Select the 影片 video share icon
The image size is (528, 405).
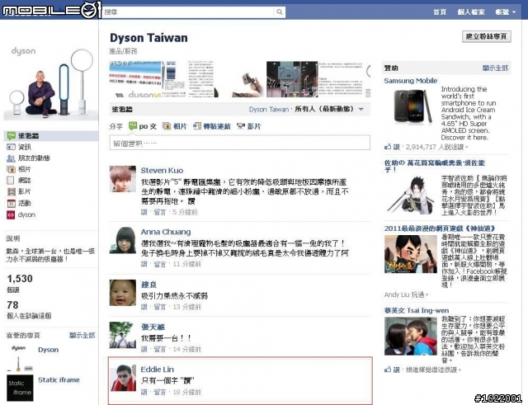point(241,126)
